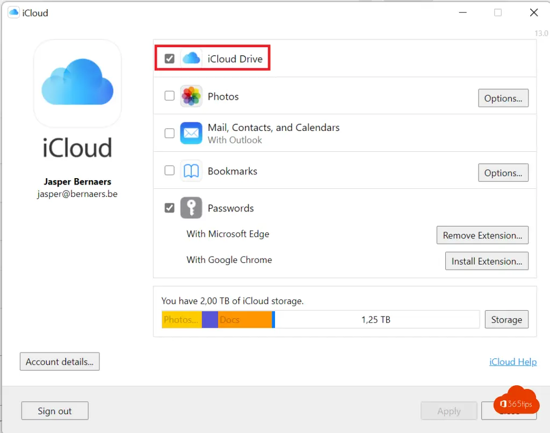The image size is (550, 433).
Task: Click the iCloud Drive cloud icon
Action: [191, 58]
